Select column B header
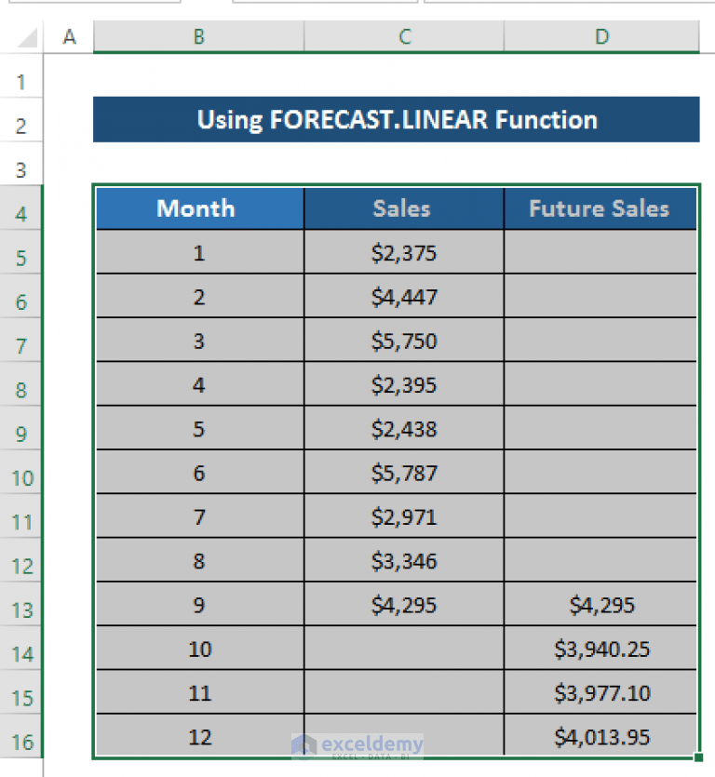Image resolution: width=715 pixels, height=777 pixels. coord(198,36)
